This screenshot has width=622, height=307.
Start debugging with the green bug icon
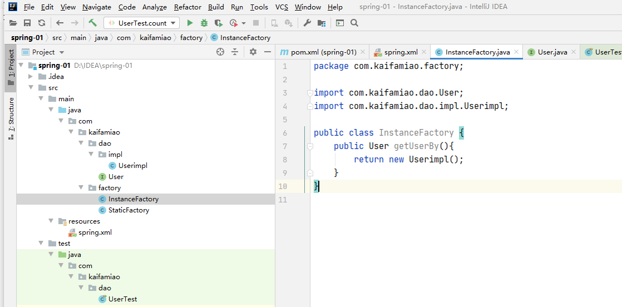click(204, 23)
